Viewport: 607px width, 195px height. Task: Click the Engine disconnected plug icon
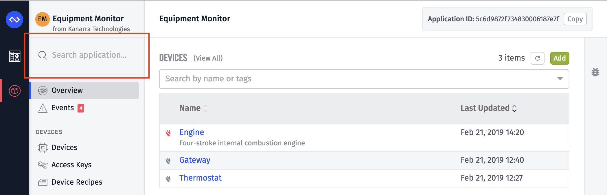click(x=168, y=133)
